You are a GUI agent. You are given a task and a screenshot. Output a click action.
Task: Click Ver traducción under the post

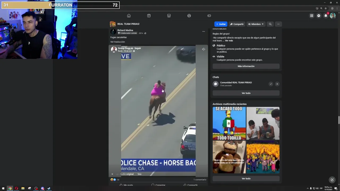coord(118,42)
